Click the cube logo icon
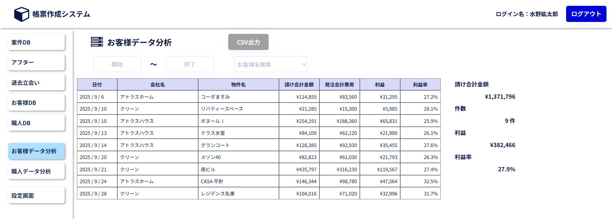Image resolution: width=612 pixels, height=219 pixels. [x=22, y=14]
